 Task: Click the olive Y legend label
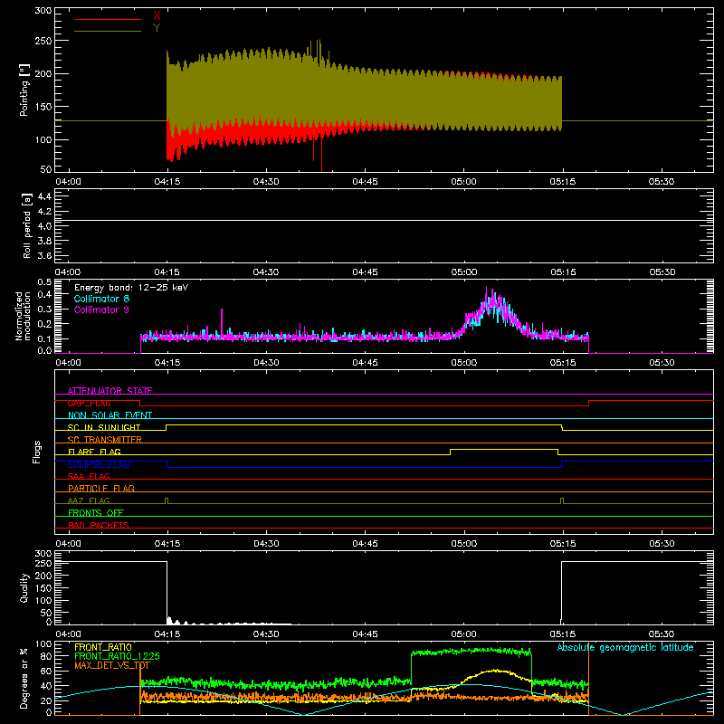coord(157,28)
